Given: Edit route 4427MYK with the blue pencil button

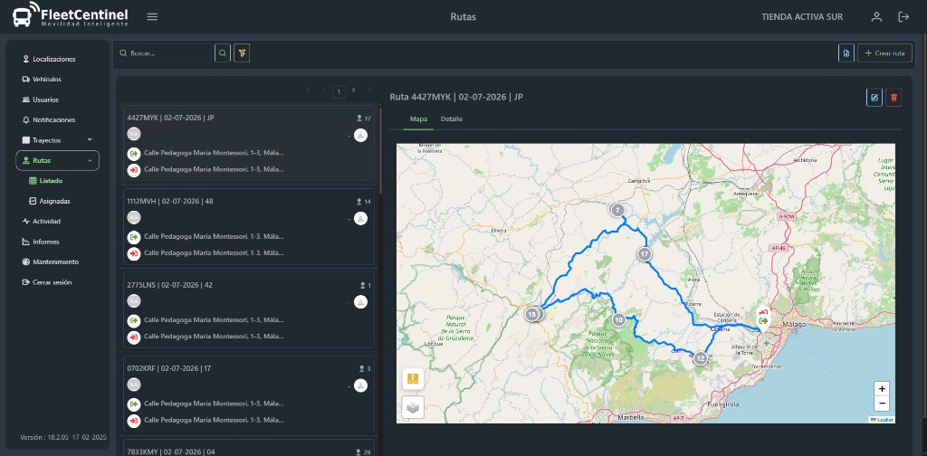Looking at the screenshot, I should coord(874,98).
